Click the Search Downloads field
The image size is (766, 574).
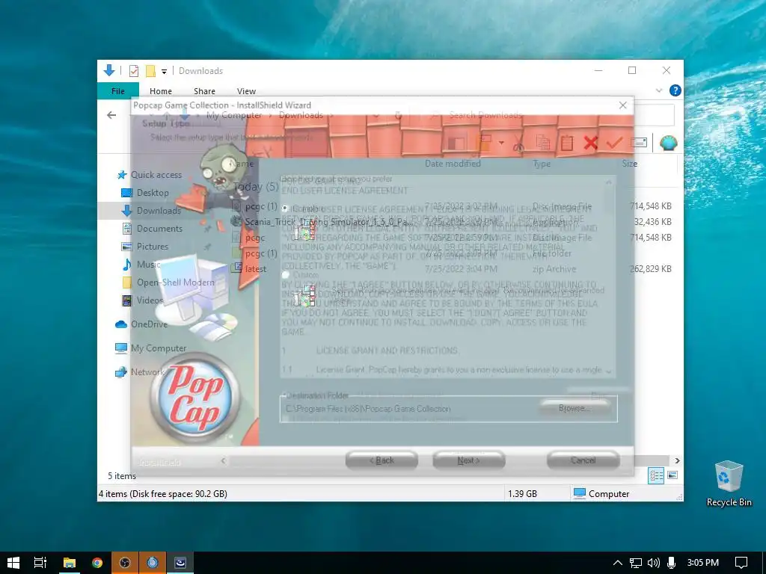pos(550,115)
